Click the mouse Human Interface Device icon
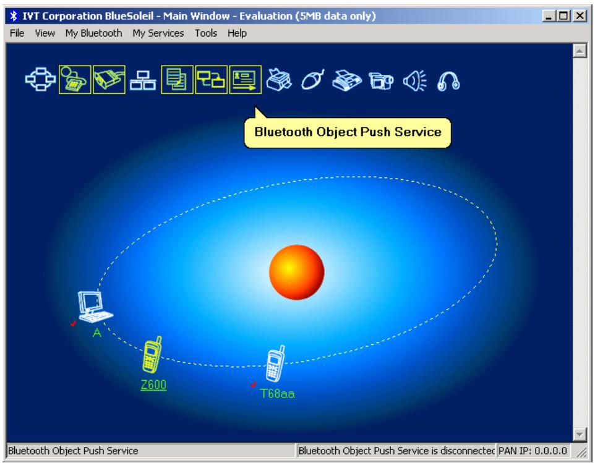Image resolution: width=595 pixels, height=463 pixels. point(313,80)
